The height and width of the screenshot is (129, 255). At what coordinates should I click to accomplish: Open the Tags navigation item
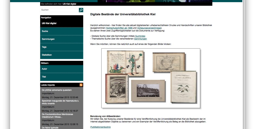(x=62, y=47)
